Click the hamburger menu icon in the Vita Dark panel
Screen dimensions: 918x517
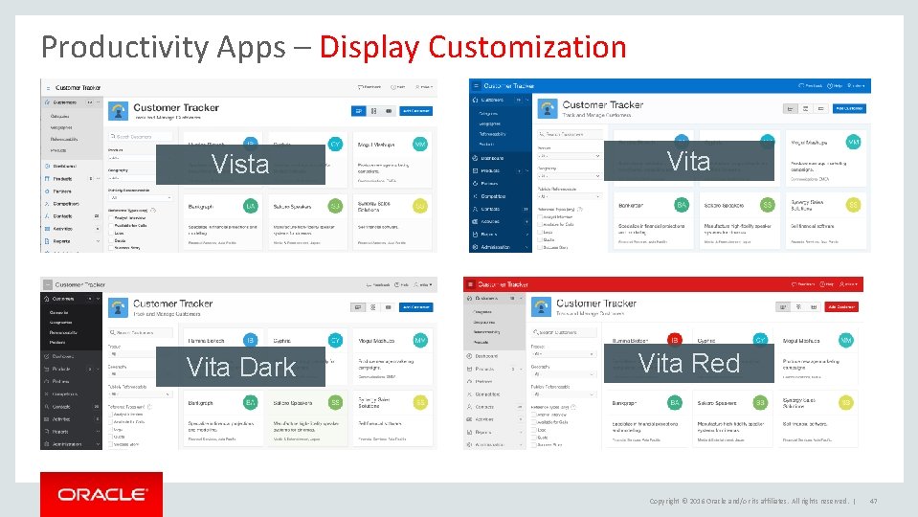pyautogui.click(x=48, y=284)
